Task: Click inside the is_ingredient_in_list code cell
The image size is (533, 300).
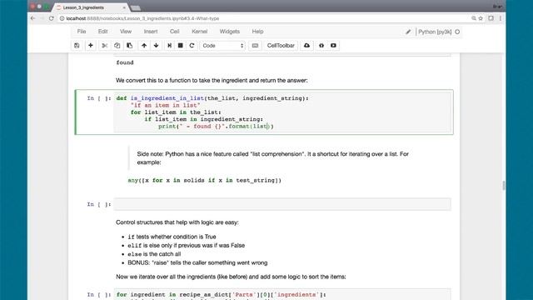Action: click(282, 112)
